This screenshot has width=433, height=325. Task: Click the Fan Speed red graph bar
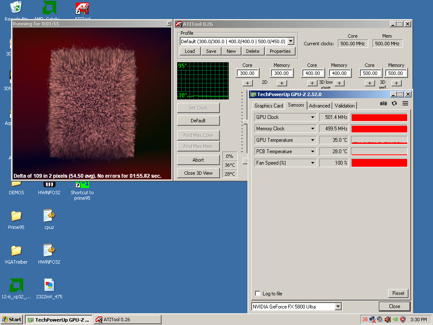coord(379,163)
